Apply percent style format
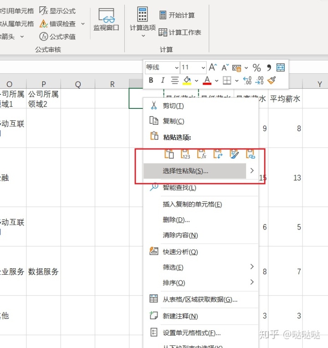The image size is (328, 348). 256,68
